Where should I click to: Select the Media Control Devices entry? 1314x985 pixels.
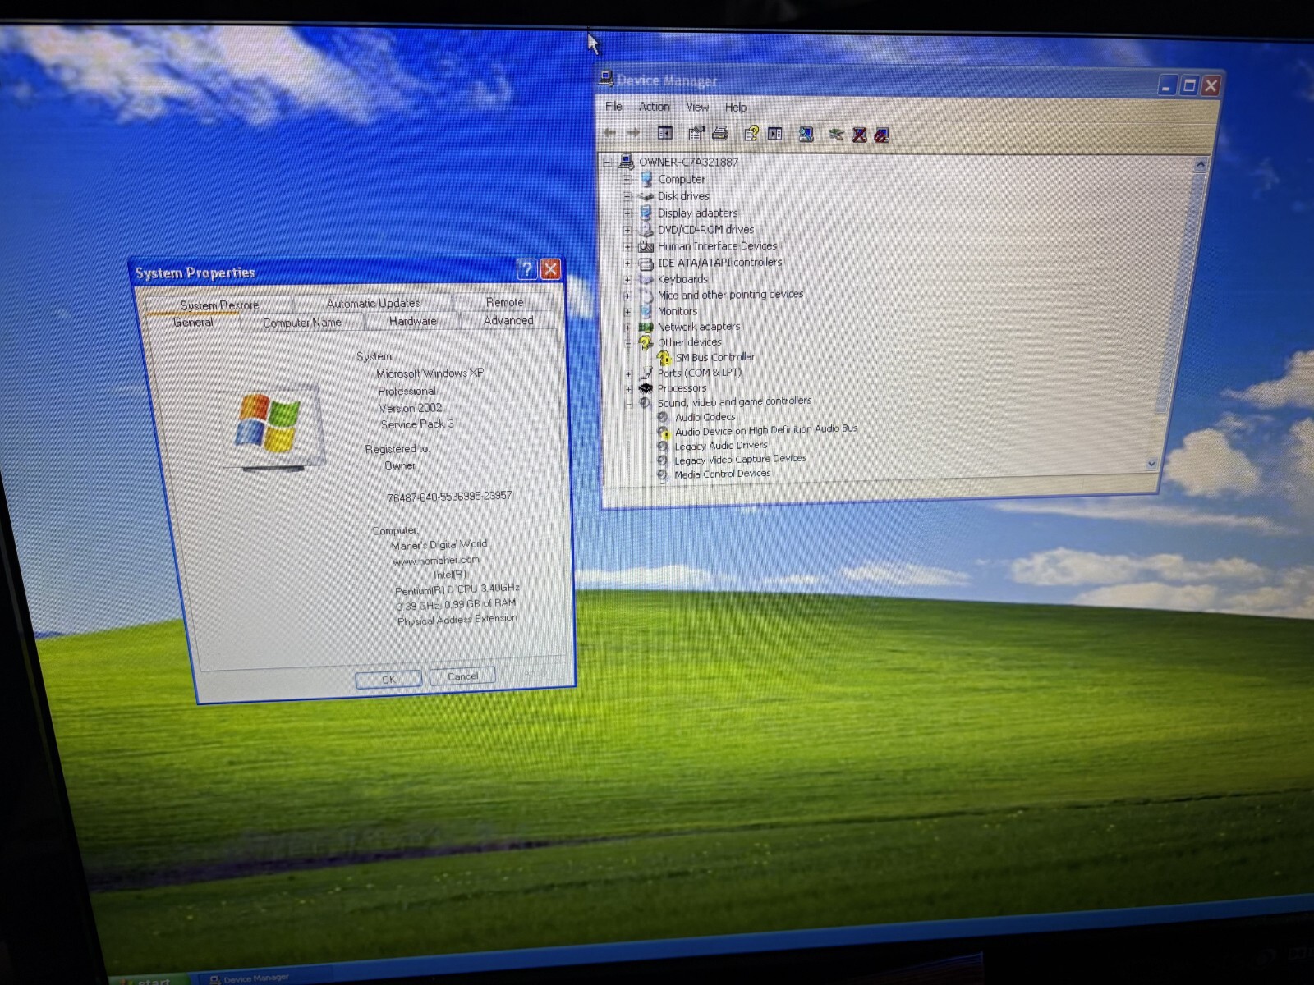point(722,474)
